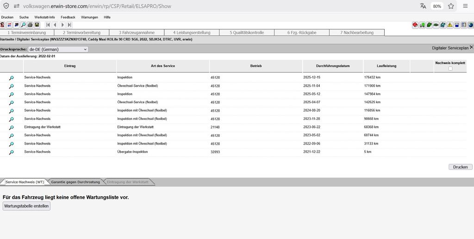Screen dimensions: 474x239
Task: Jump to the last record arrow
Action: click(69, 25)
